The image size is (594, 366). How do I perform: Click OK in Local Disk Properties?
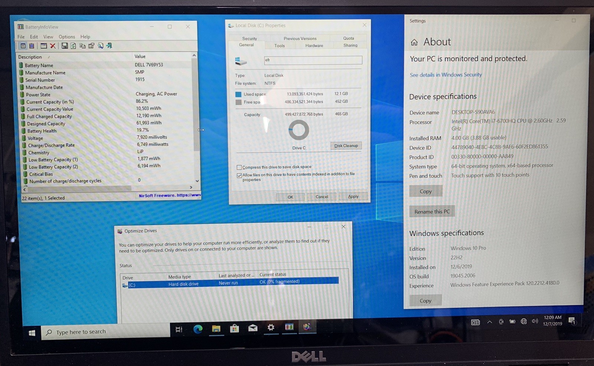290,197
